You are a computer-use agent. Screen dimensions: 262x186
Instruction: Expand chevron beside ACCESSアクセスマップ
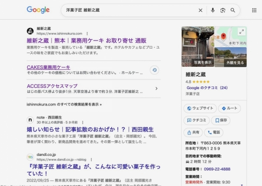tap(156, 88)
